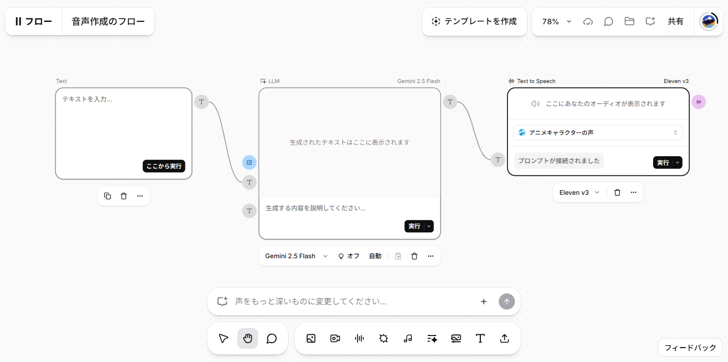
Task: Delete the Text node with trash icon
Action: click(x=124, y=196)
